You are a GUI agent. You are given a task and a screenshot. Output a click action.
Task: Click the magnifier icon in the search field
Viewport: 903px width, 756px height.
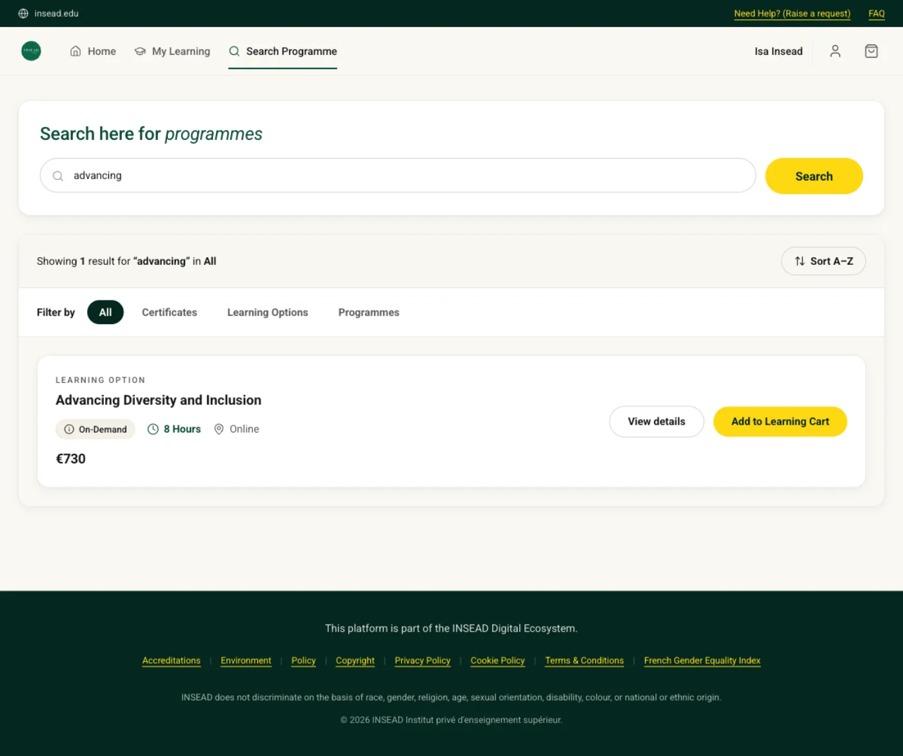coord(58,176)
